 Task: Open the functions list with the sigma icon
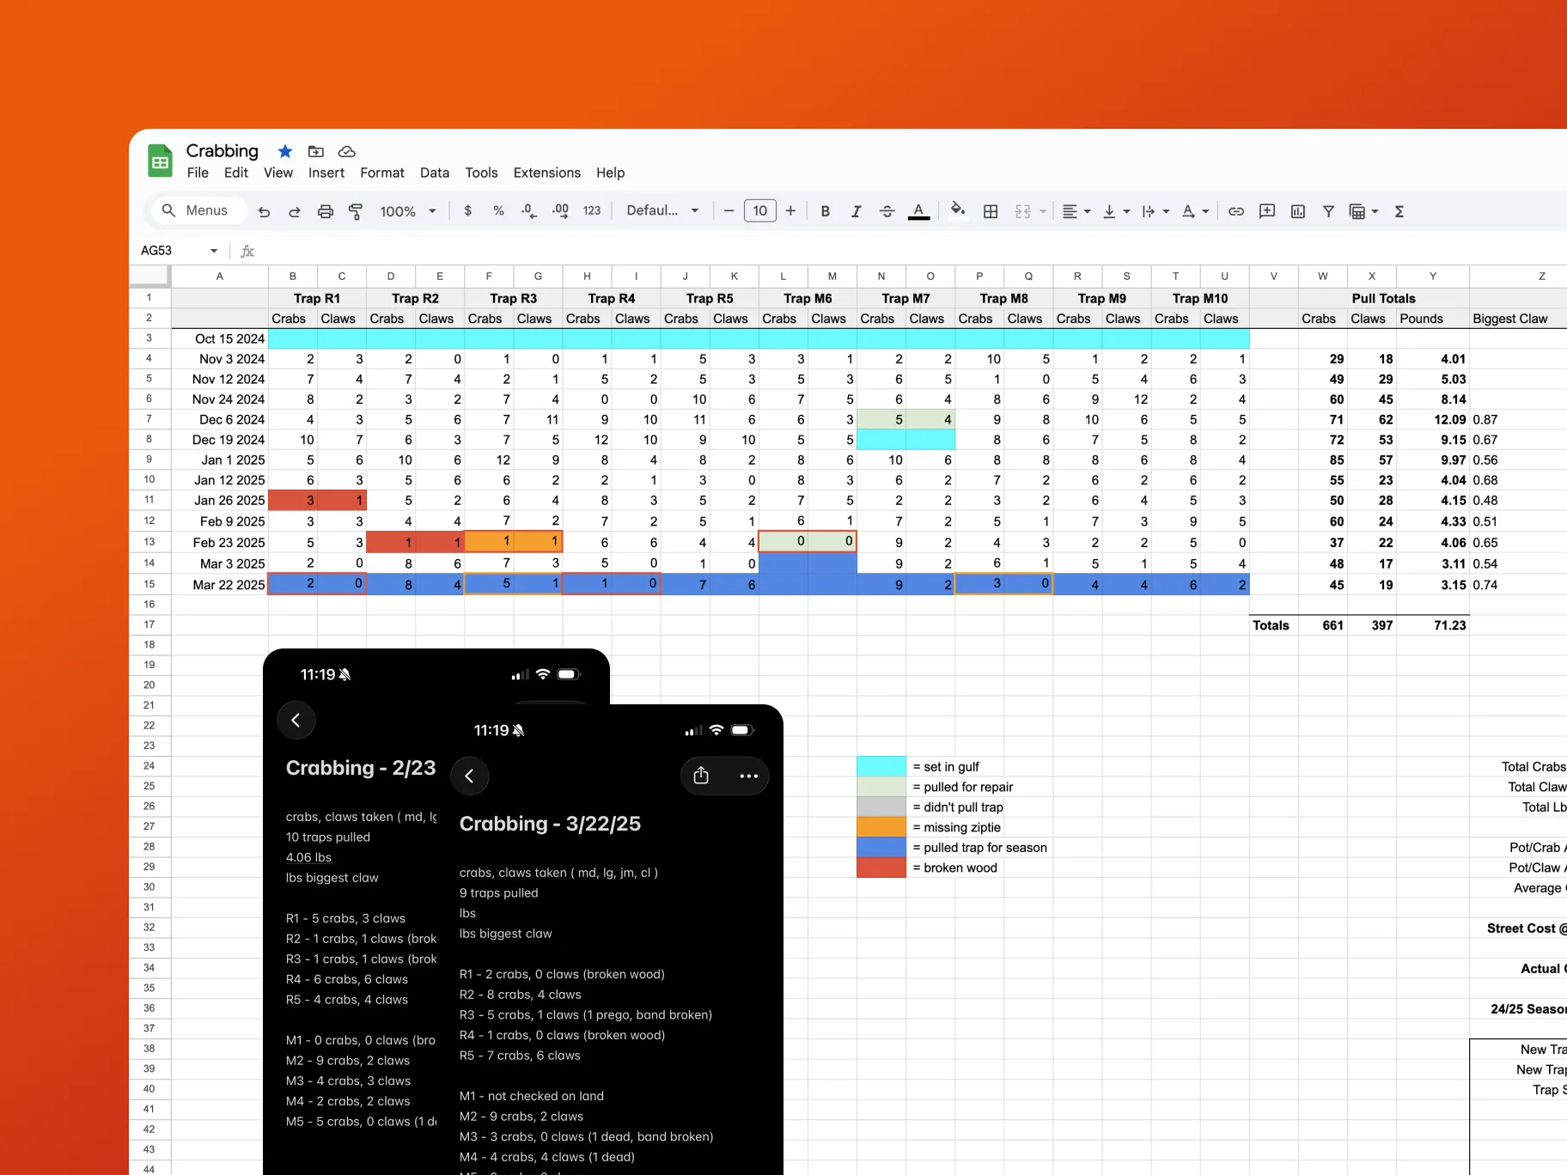tap(1400, 211)
